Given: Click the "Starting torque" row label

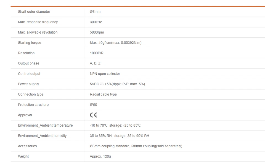Looking at the screenshot, I should point(30,43).
